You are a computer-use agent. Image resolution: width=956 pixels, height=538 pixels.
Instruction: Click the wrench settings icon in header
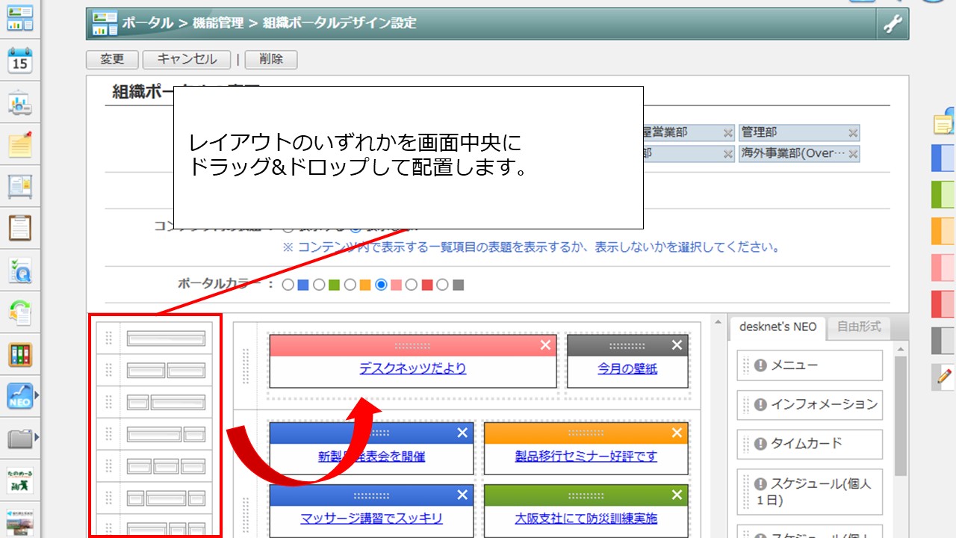tap(893, 24)
